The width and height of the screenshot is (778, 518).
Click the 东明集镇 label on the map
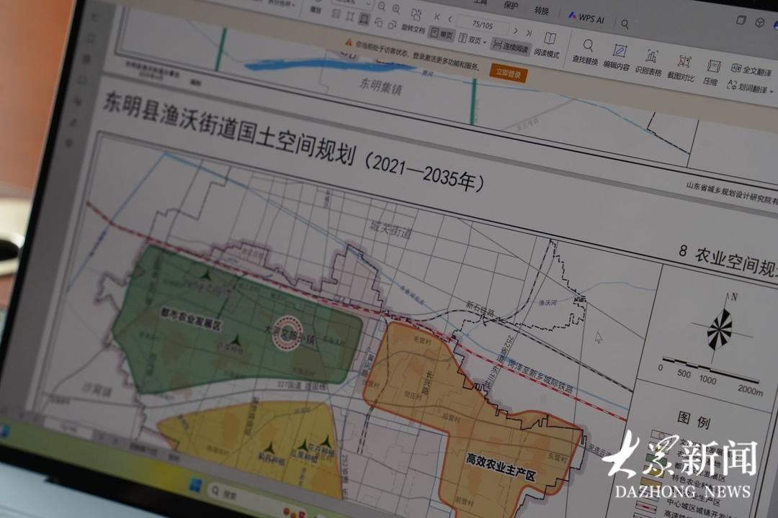[x=381, y=86]
